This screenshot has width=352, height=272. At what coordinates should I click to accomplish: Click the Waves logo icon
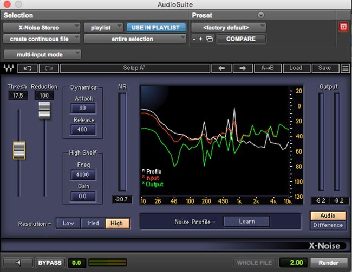[9, 68]
